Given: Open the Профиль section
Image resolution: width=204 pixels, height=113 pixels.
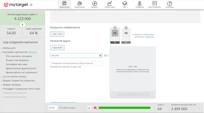Looking at the screenshot, I should (x=140, y=5).
